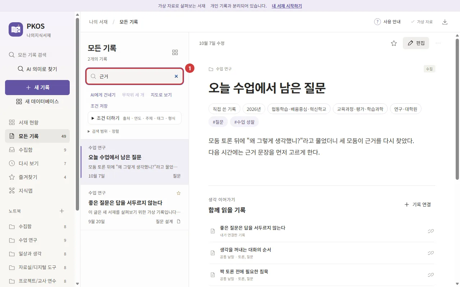Screen dimensions: 460x287
Task: Open 수집함 inbox in sidebar navigation
Action: [37, 150]
